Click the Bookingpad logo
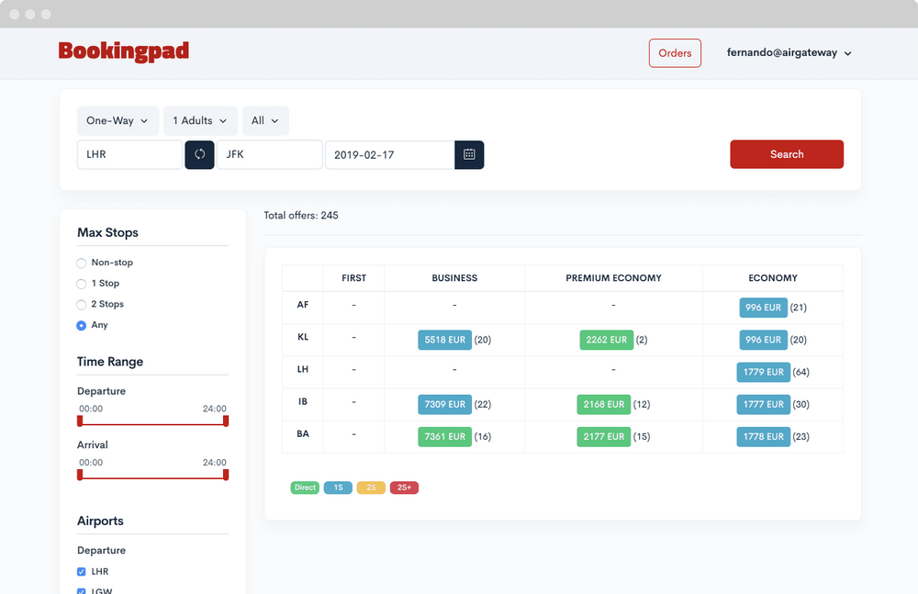The image size is (918, 594). 124,51
